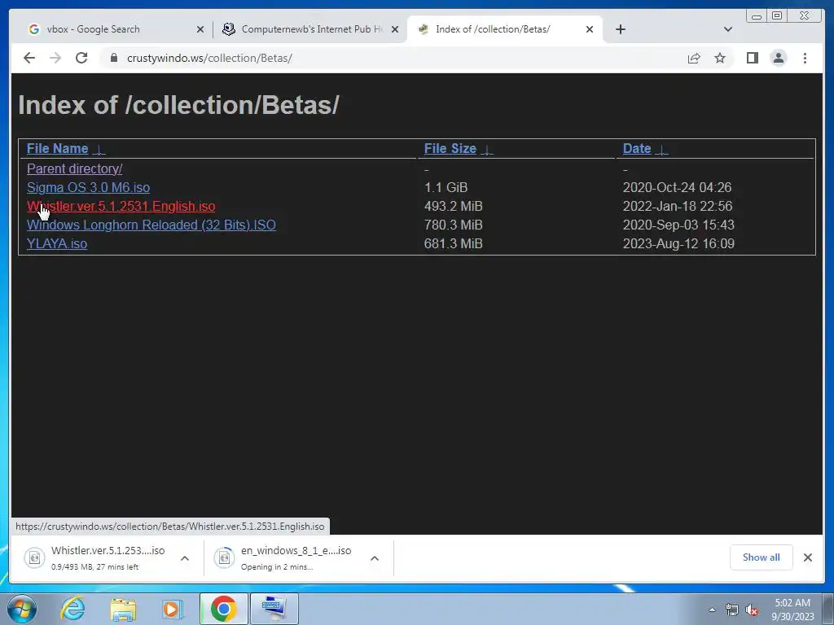Click the forward navigation arrow
Viewport: 834px width, 625px height.
[x=55, y=58]
